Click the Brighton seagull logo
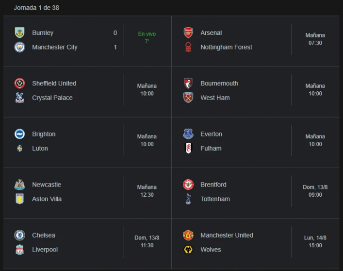This screenshot has height=271, width=343. 19,134
